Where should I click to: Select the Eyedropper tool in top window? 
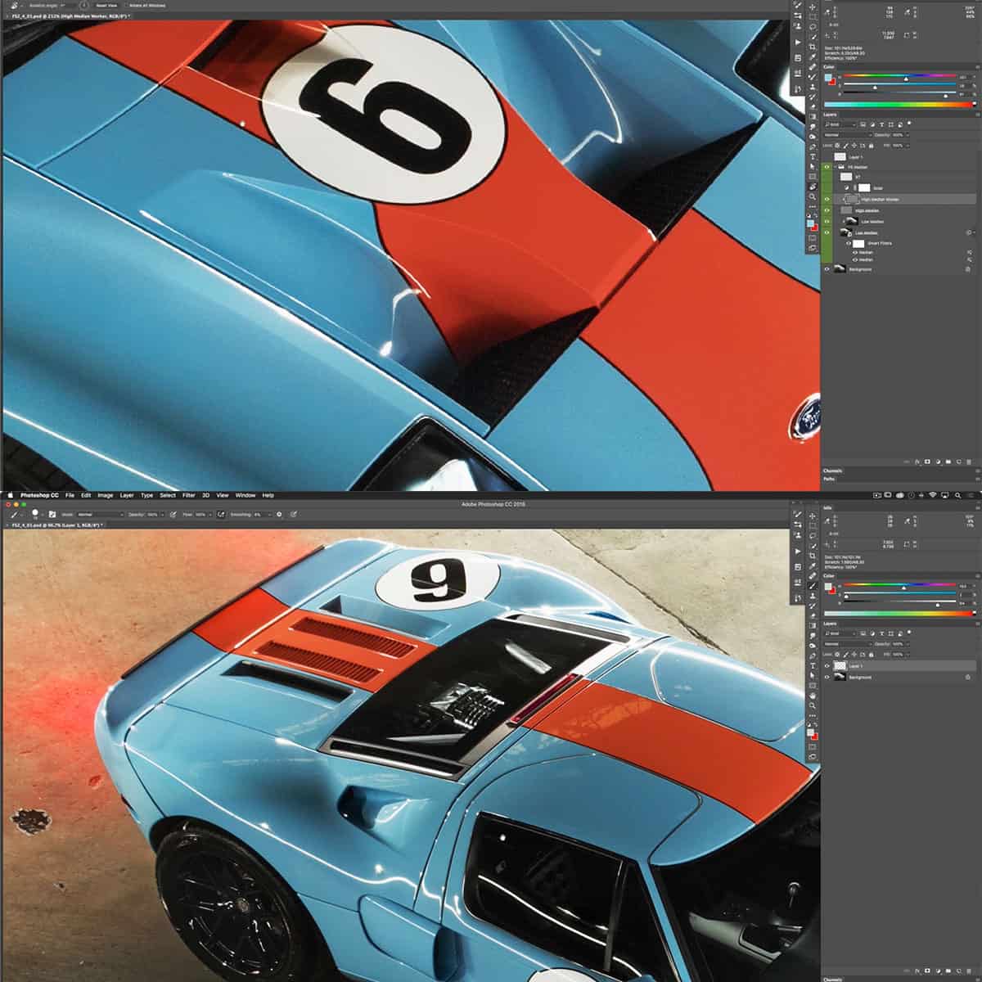click(813, 56)
